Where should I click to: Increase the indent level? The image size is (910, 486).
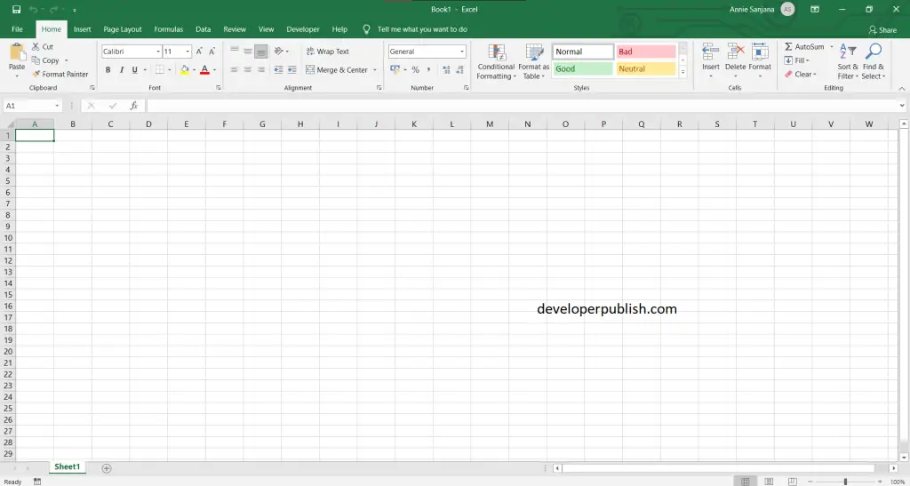[x=291, y=69]
